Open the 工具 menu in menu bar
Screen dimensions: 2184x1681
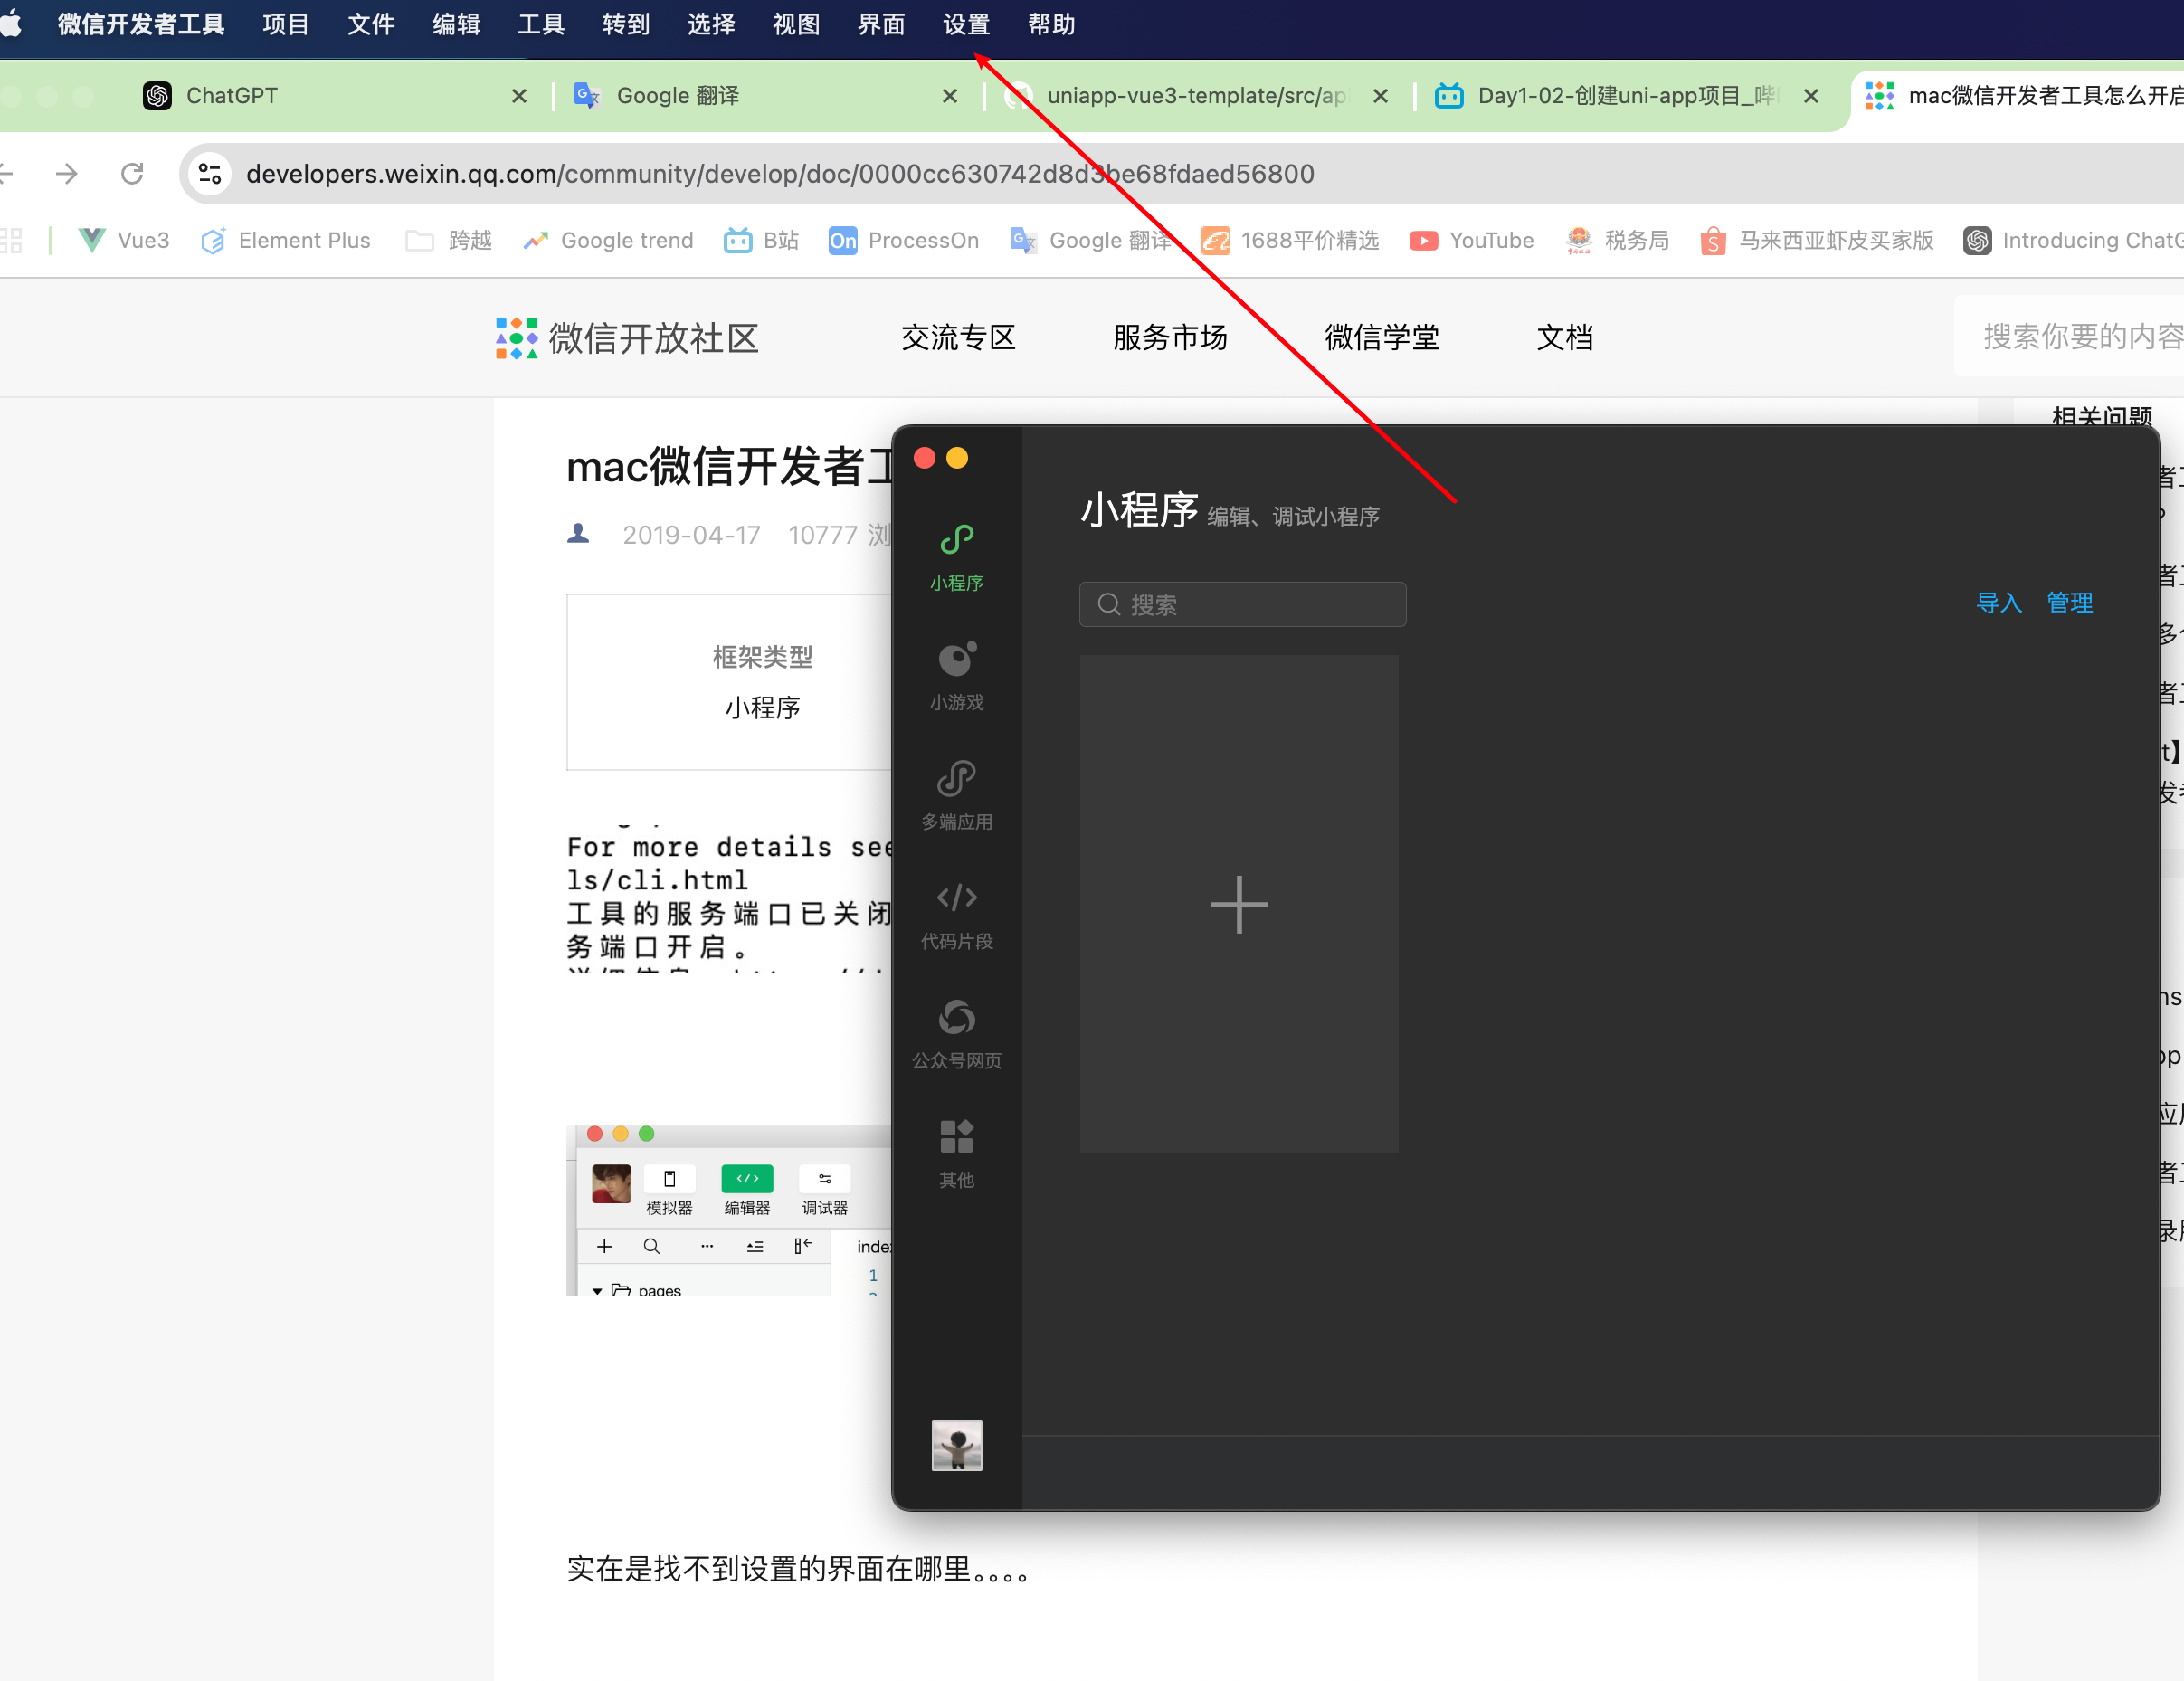[x=540, y=24]
